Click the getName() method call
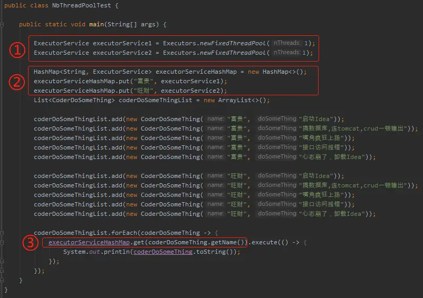The width and height of the screenshot is (423, 298). [229, 242]
